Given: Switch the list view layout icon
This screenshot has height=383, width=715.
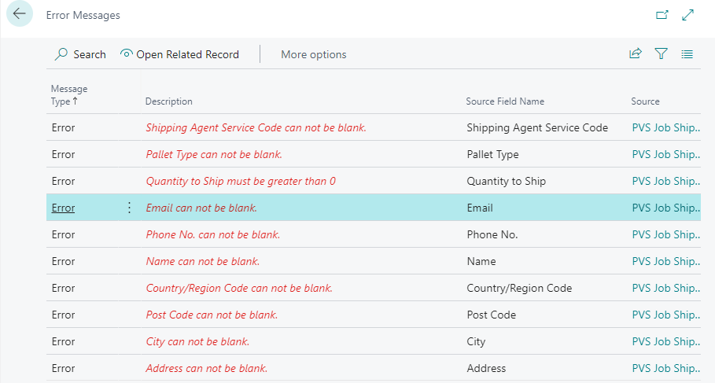Looking at the screenshot, I should click(687, 54).
